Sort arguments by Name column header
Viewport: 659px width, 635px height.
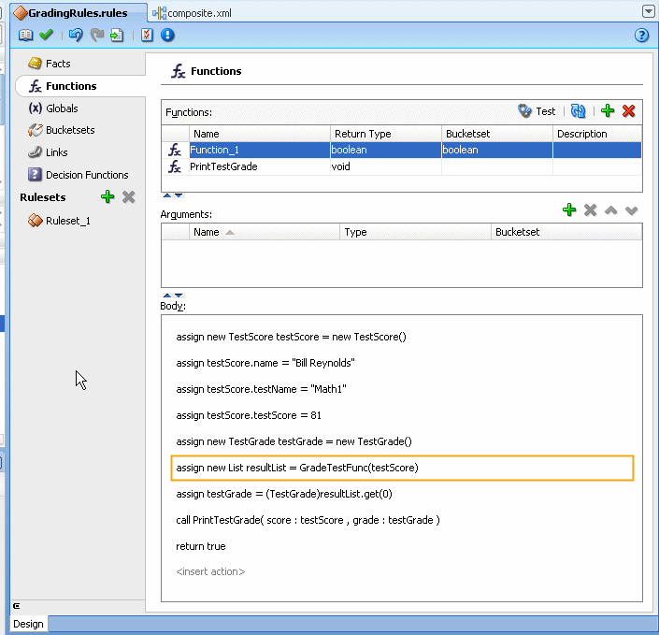[264, 232]
